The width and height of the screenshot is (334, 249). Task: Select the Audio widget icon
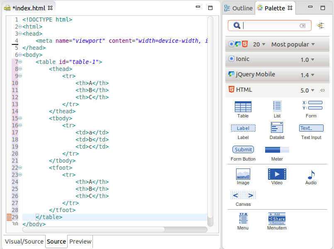(x=311, y=175)
